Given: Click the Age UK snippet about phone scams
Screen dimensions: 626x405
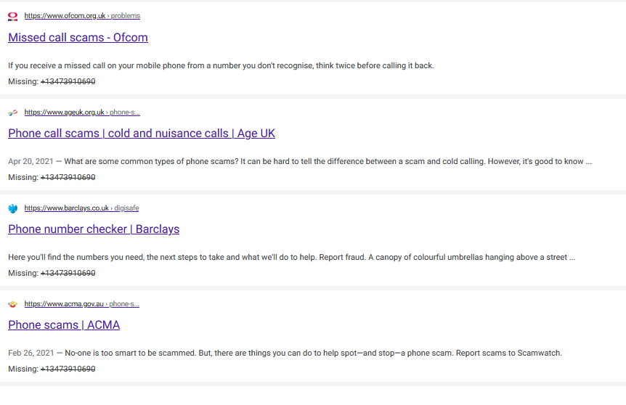Looking at the screenshot, I should [328, 161].
